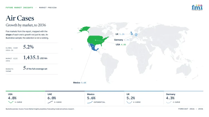The image size is (209, 117).
Task: Click the Germany 4.3% map label
Action: pos(121,40)
